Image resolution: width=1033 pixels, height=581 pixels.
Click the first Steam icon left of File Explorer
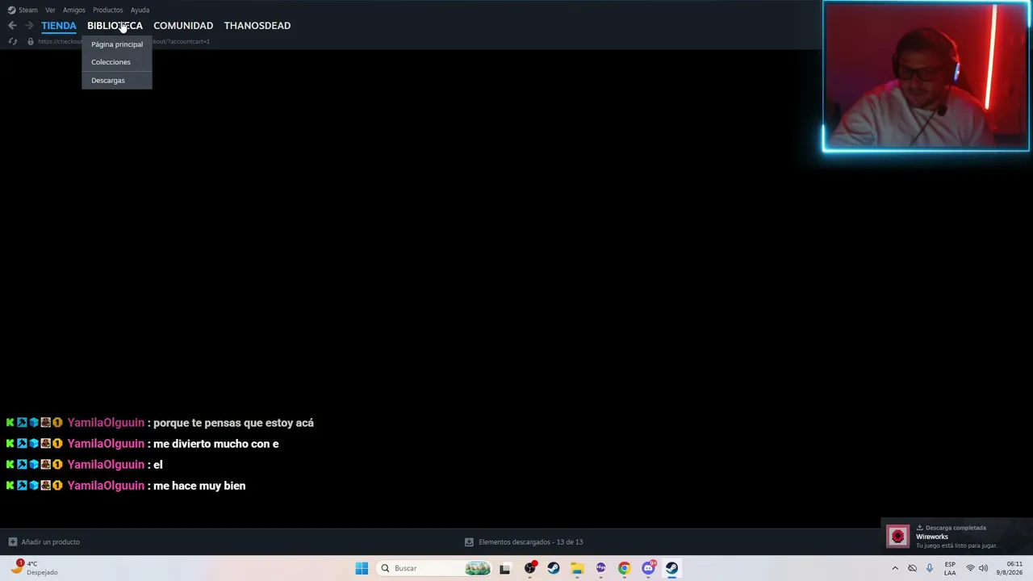(554, 568)
